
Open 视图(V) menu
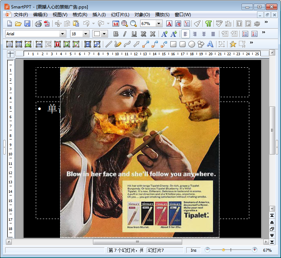[60, 15]
